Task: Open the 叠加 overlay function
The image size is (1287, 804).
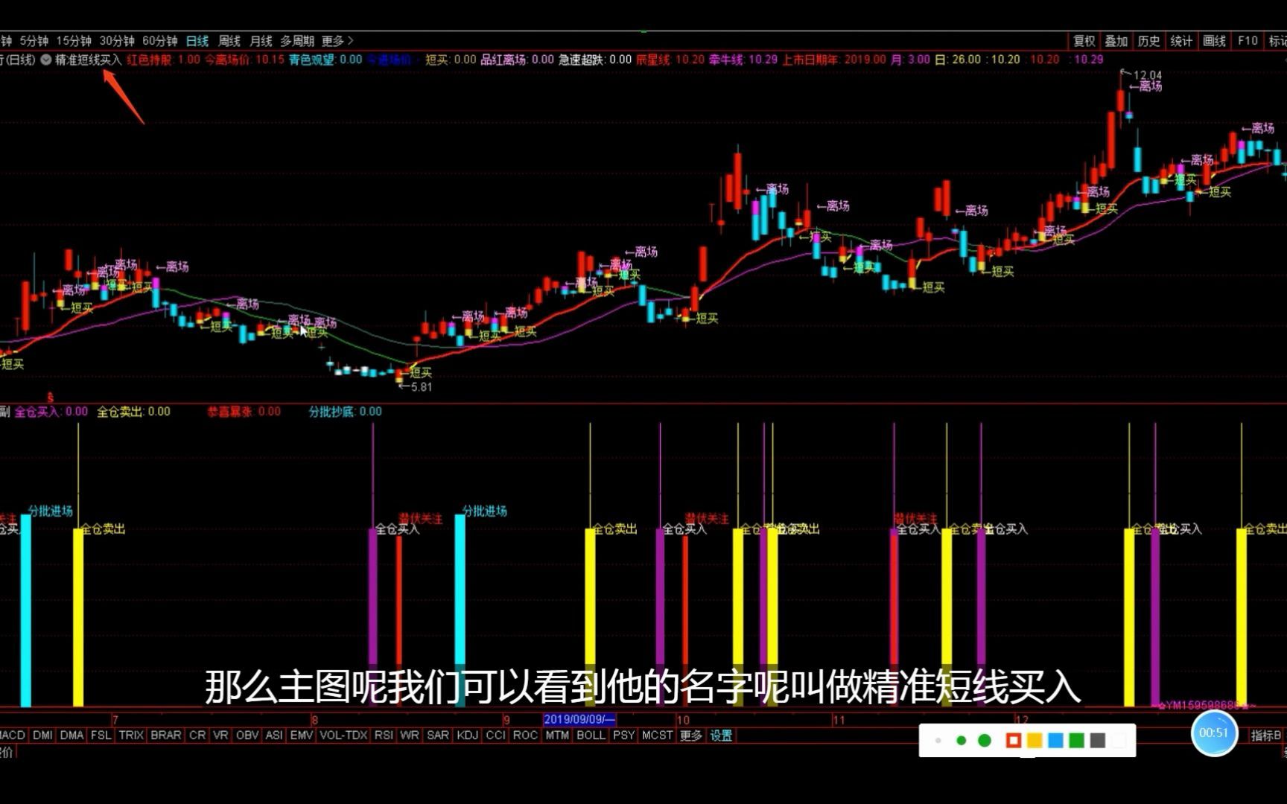Action: click(x=1116, y=41)
